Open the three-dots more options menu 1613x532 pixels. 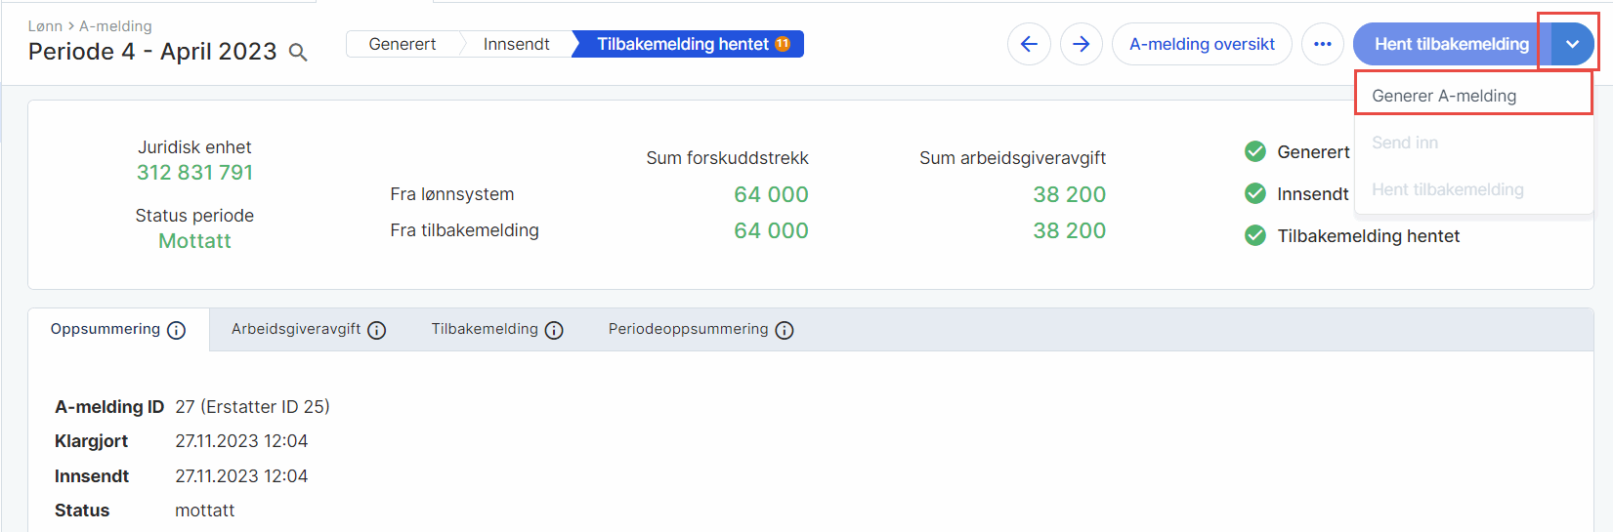point(1322,44)
